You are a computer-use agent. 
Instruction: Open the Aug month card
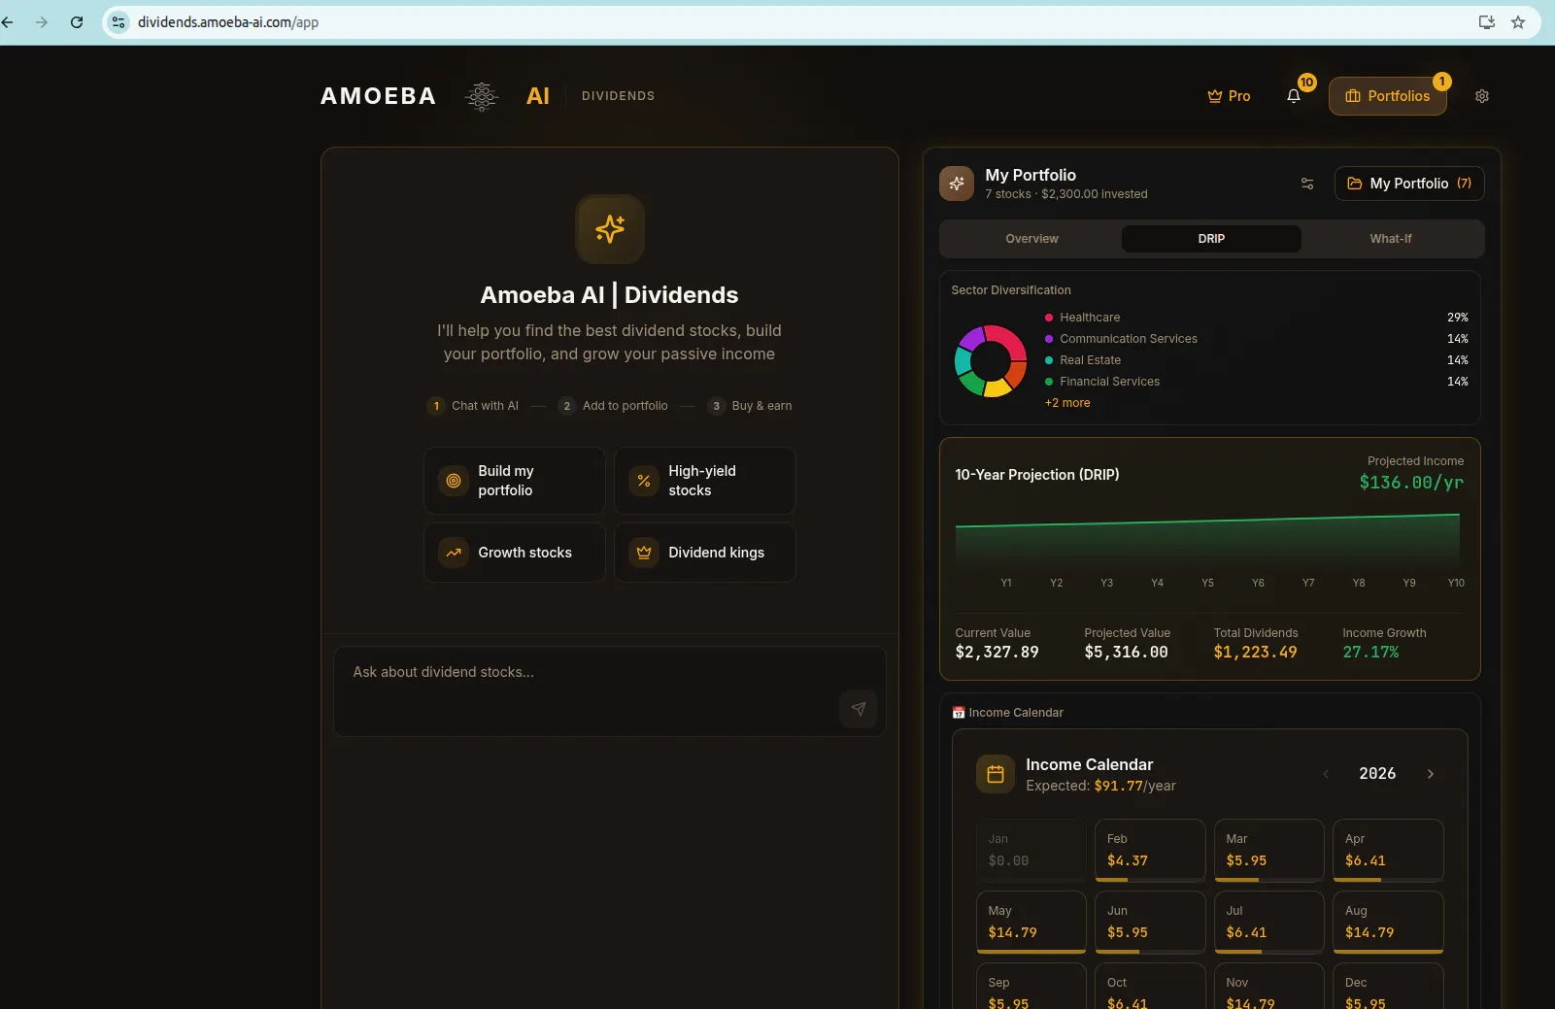pos(1388,923)
